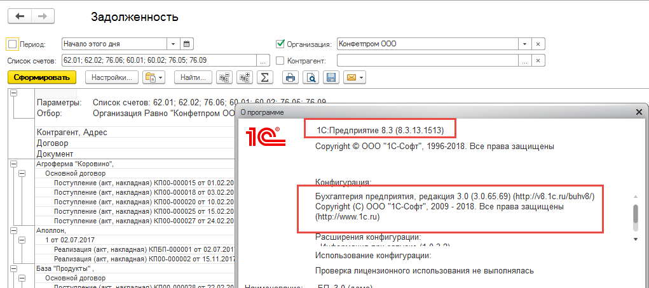Open report variants folder menu
Screen dimensions: 649x288
(154, 77)
